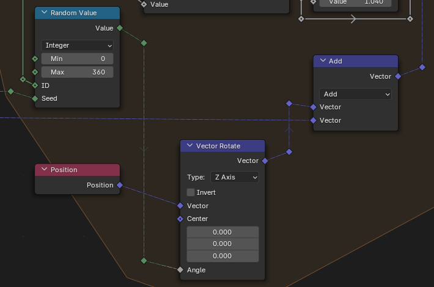Collapse the Position node
This screenshot has width=434, height=287.
click(x=44, y=169)
